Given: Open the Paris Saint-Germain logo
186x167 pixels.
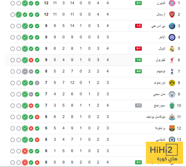Looking at the screenshot, I should click(172, 26).
